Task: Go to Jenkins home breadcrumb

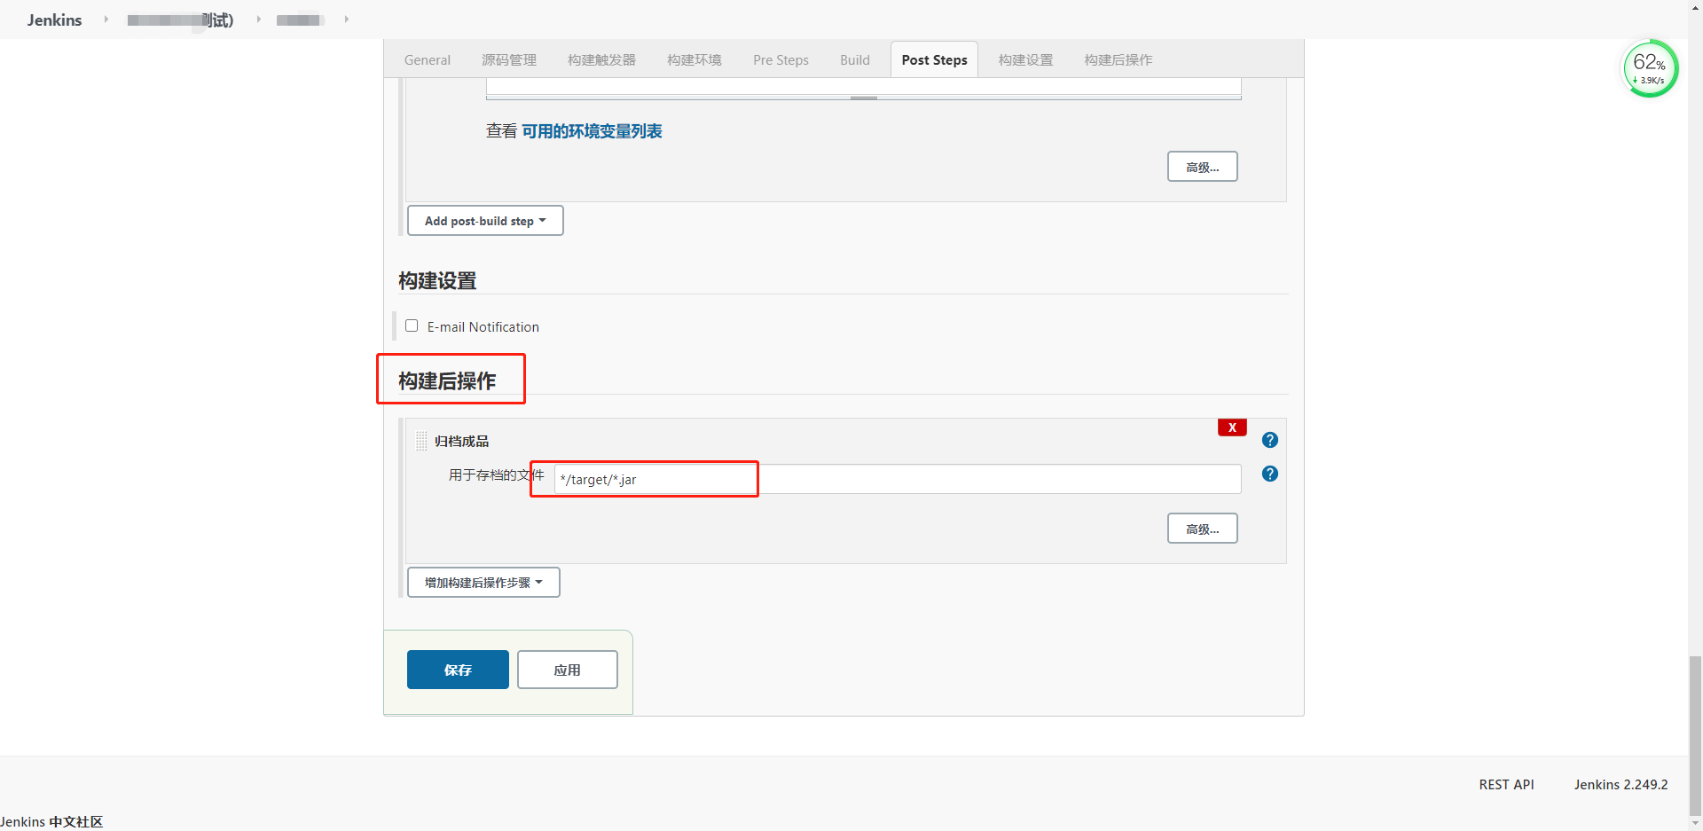Action: [x=54, y=20]
